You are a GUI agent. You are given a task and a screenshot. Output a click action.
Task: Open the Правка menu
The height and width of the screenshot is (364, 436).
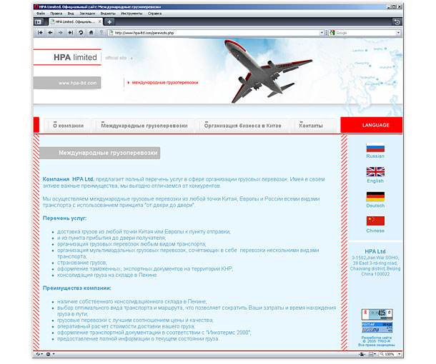point(56,14)
